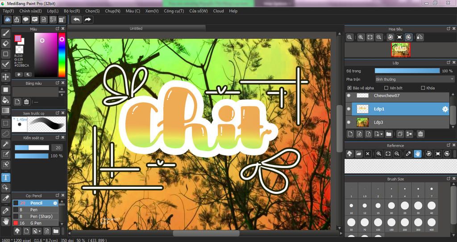
Task: Hide the Lớp1 layer
Action: [x=349, y=109]
